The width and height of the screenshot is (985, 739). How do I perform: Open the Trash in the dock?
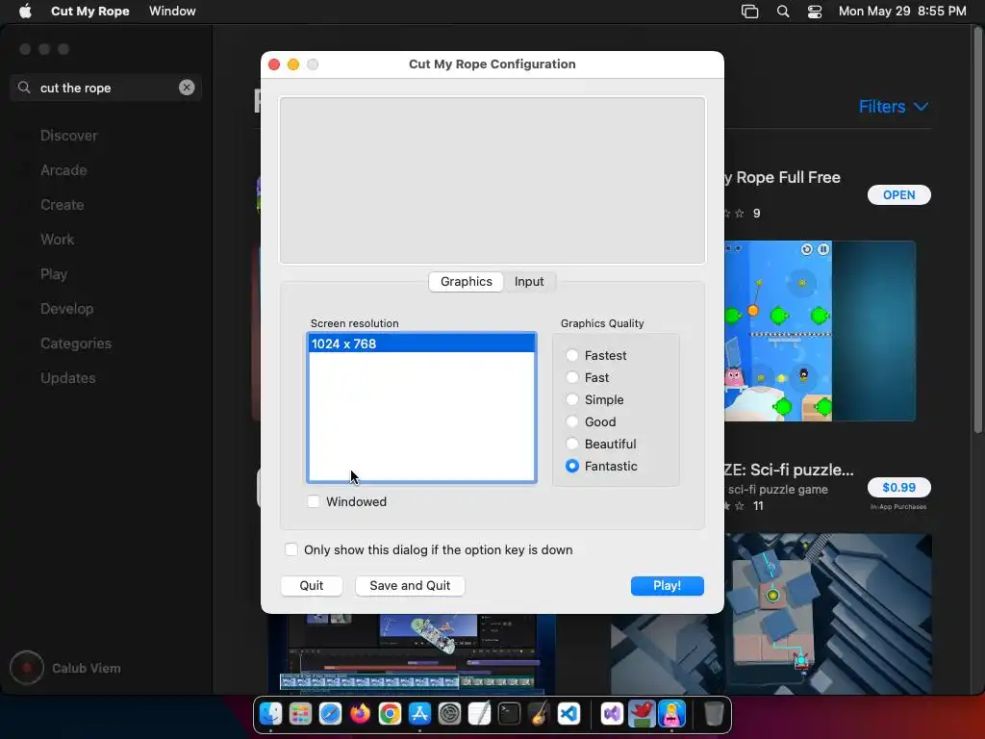point(714,714)
